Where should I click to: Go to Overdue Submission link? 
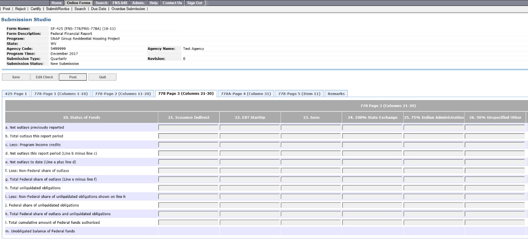(x=128, y=9)
